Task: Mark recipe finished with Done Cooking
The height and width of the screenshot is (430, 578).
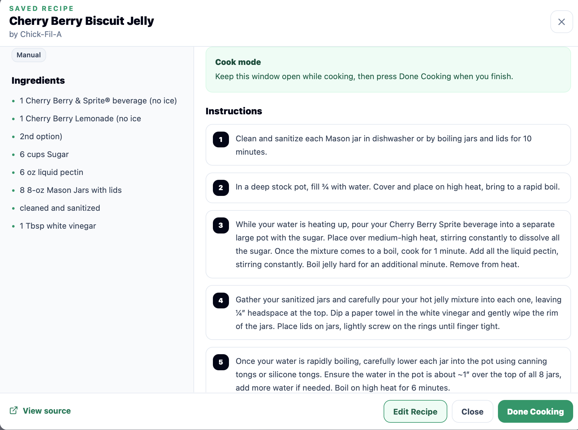Action: (535, 412)
